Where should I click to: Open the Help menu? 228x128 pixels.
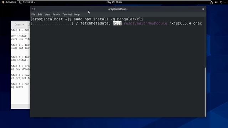tap(77, 15)
